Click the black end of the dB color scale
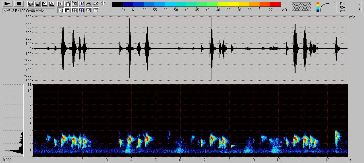364x163 pixels. click(117, 4)
